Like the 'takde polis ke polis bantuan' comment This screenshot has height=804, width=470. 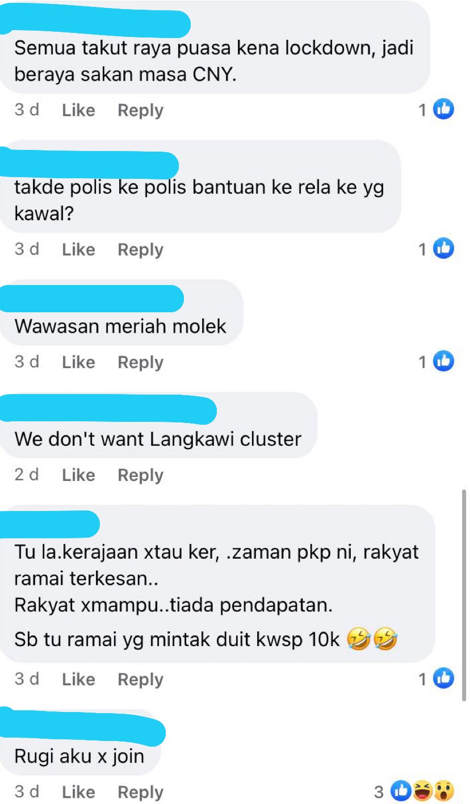coord(78,250)
